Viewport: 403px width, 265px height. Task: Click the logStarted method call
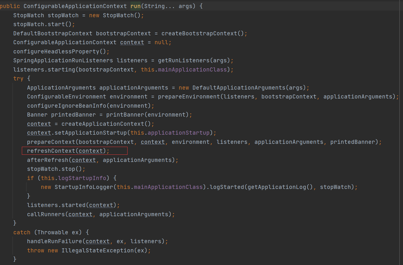[x=227, y=187]
